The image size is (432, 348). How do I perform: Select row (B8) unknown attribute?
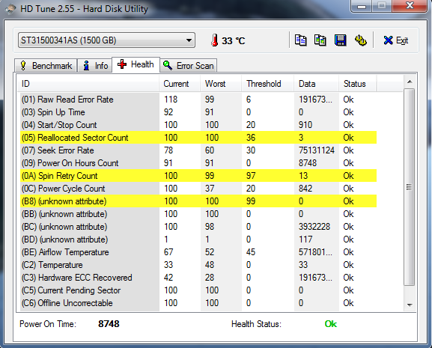[x=198, y=201]
